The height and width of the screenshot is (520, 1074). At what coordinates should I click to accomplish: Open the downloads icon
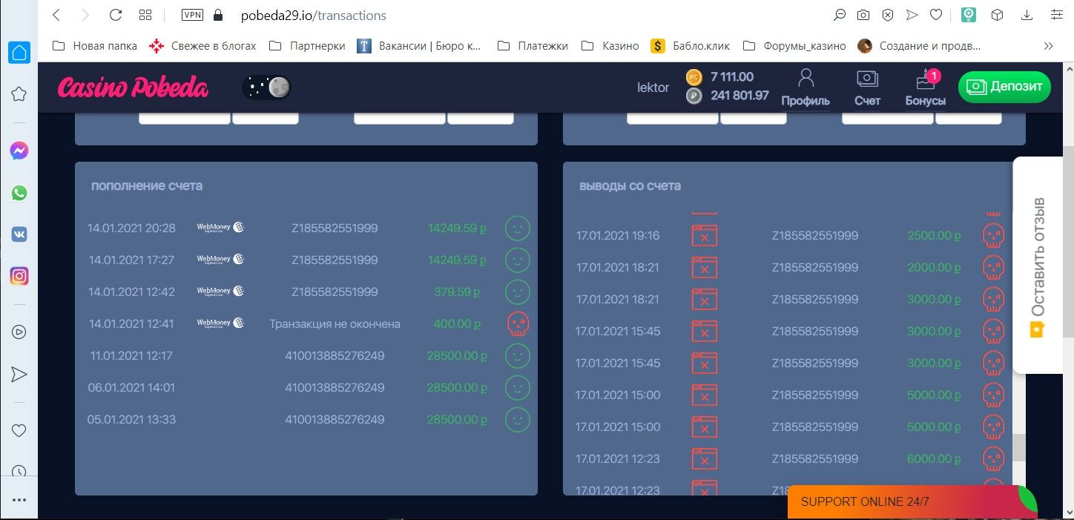click(x=1027, y=15)
